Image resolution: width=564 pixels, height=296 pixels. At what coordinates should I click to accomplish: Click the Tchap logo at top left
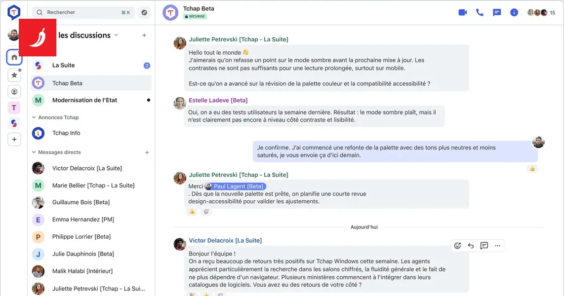click(14, 12)
